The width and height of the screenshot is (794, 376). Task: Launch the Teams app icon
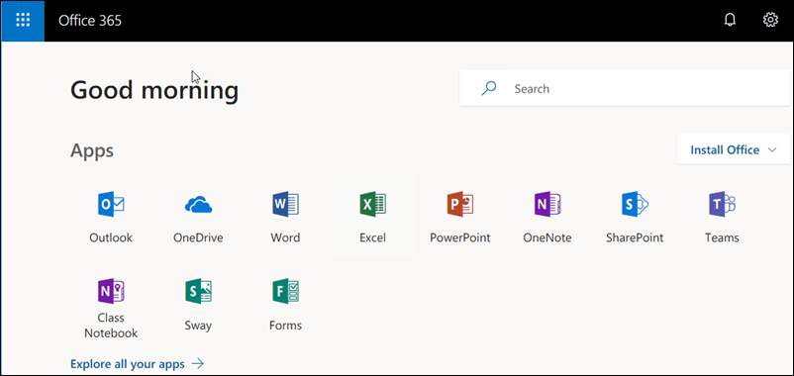[x=722, y=205]
